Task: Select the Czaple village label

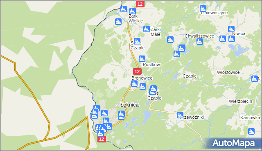Action: [x=190, y=76]
